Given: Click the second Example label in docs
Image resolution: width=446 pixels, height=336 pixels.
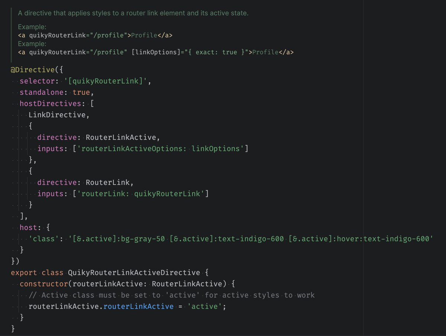Looking at the screenshot, I should pyautogui.click(x=32, y=44).
